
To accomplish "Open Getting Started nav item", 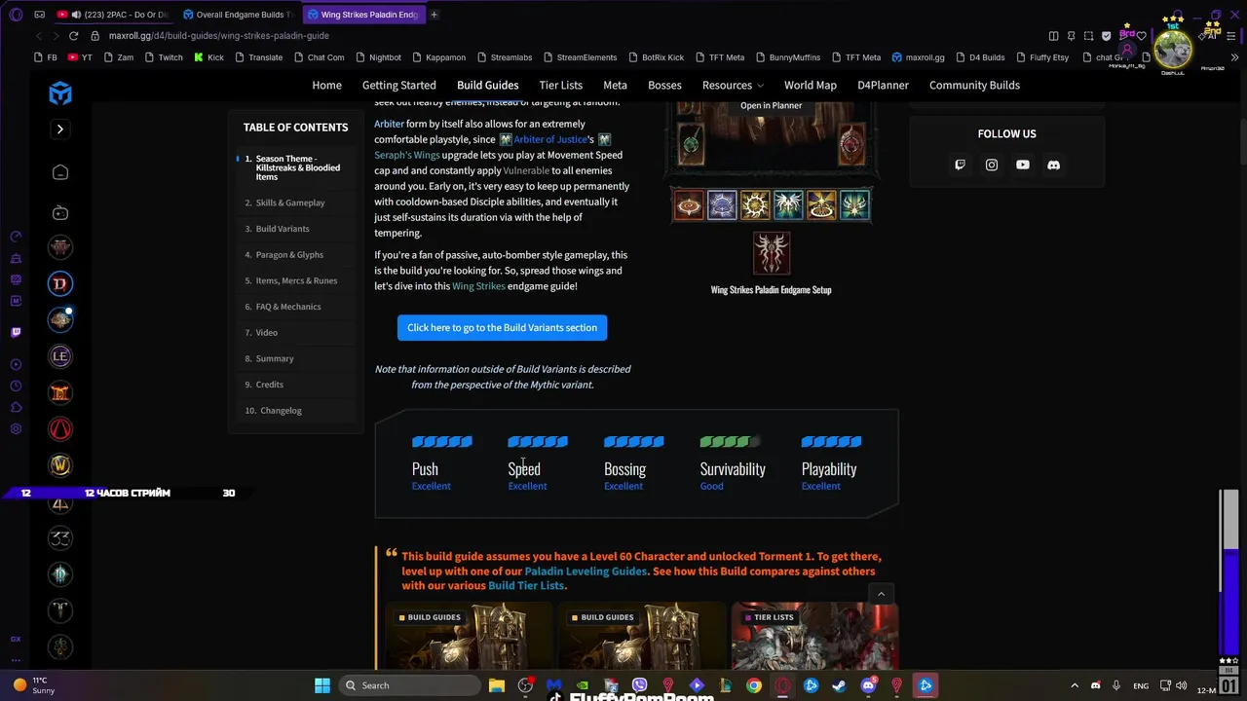I will click(399, 85).
